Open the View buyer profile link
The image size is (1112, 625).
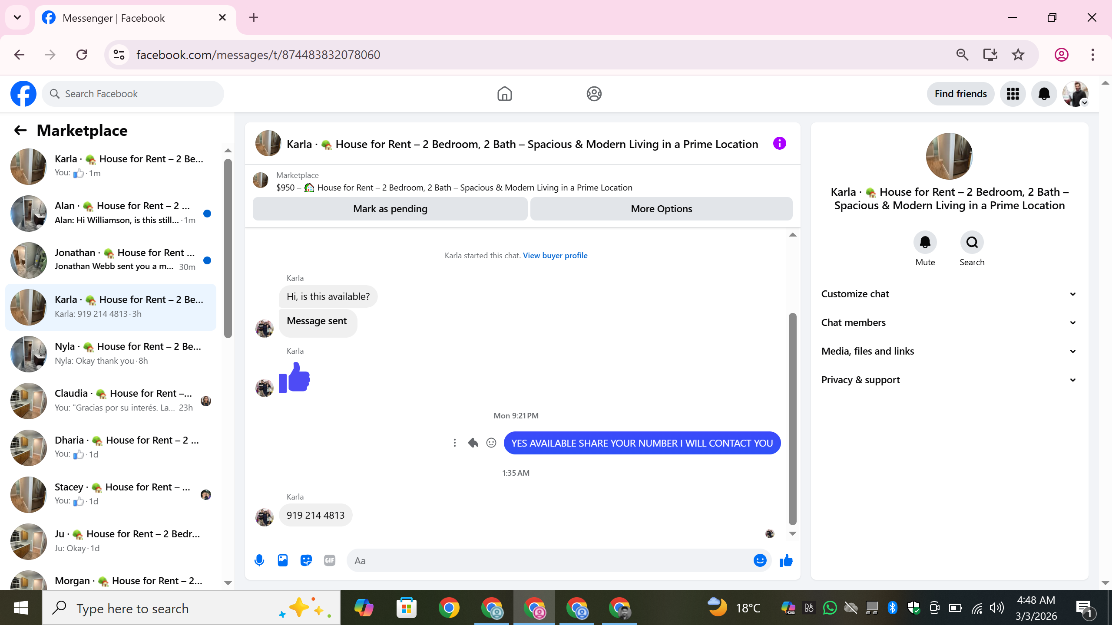pyautogui.click(x=555, y=255)
